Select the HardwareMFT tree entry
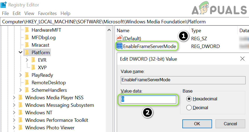This screenshot has width=249, height=132. tap(46, 30)
